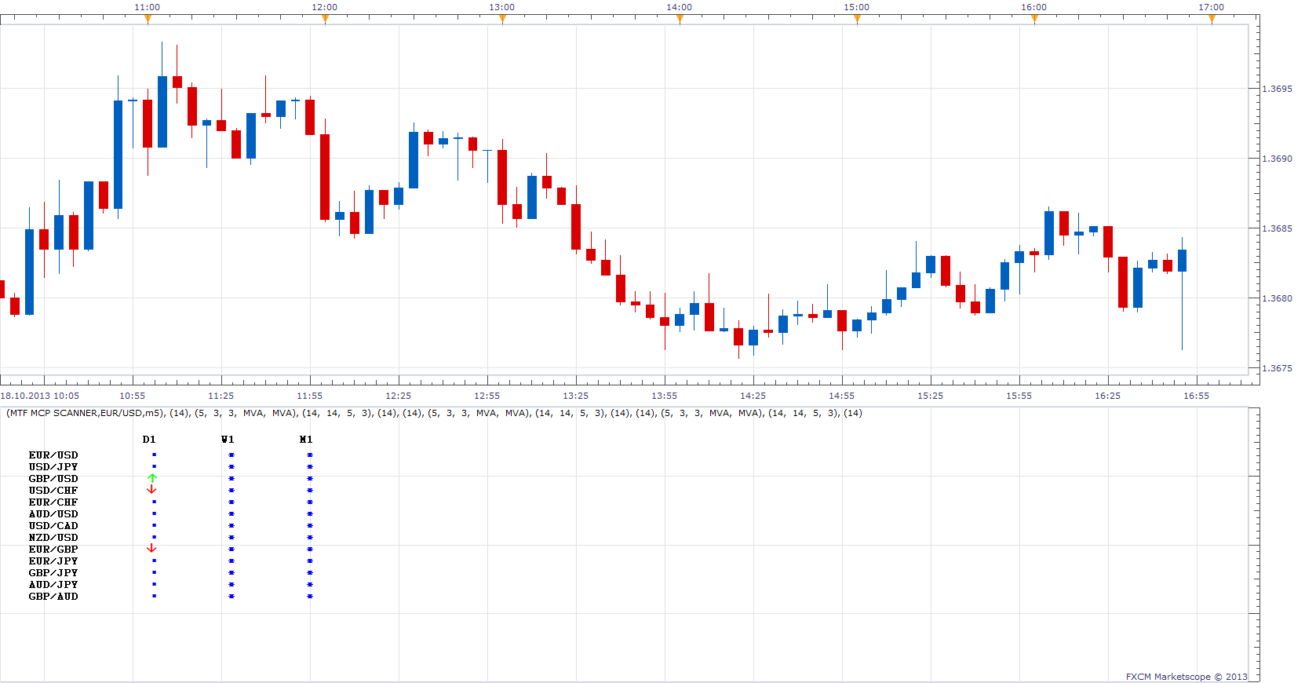Viewport: 1305px width, 683px height.
Task: Click the red down arrow for USD/CHF
Action: tap(152, 490)
